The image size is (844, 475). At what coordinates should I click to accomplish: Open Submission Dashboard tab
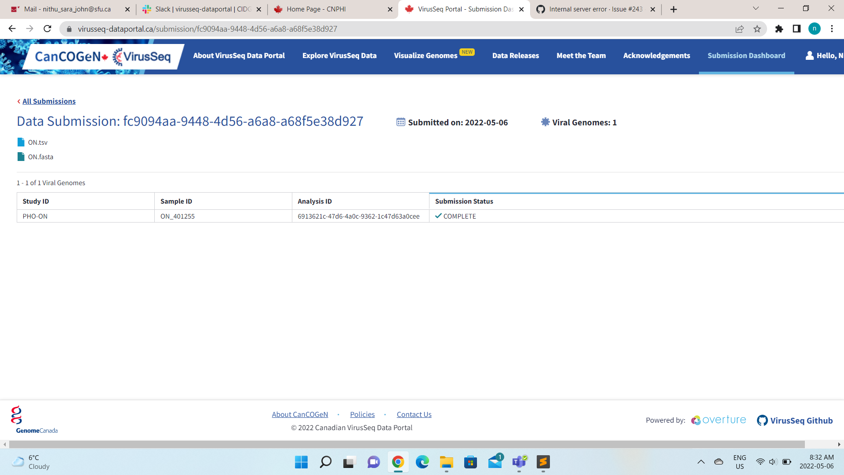click(x=746, y=55)
